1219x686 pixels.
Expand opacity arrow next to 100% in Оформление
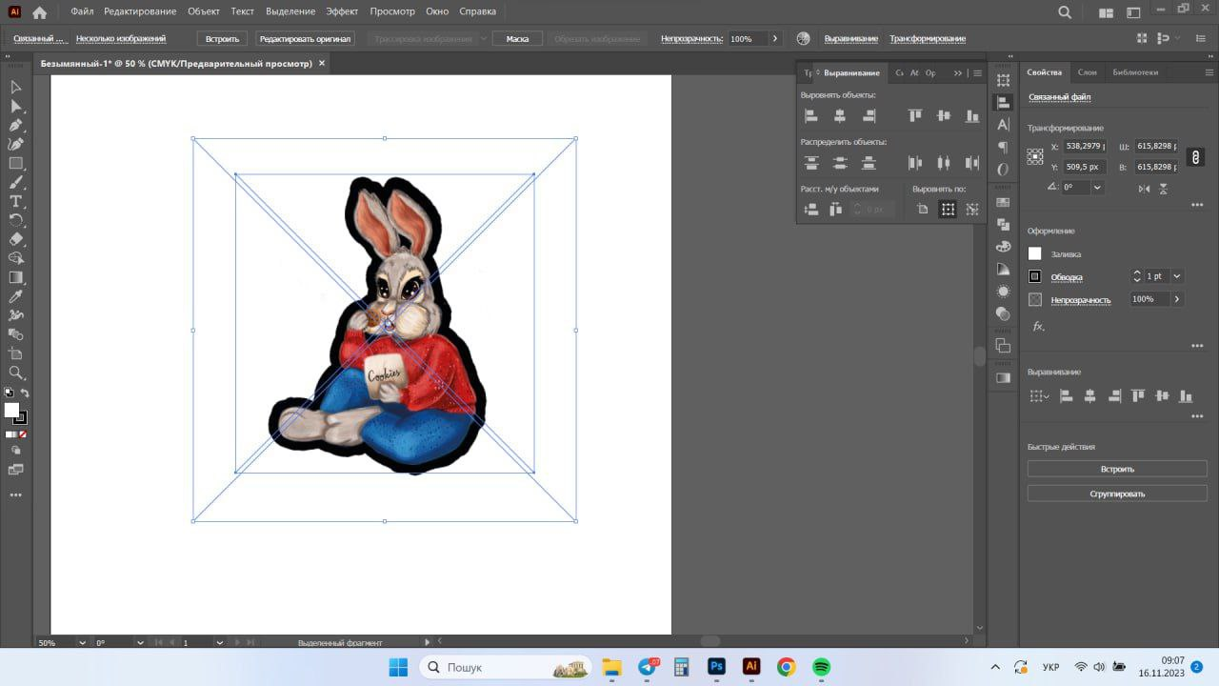[1177, 299]
